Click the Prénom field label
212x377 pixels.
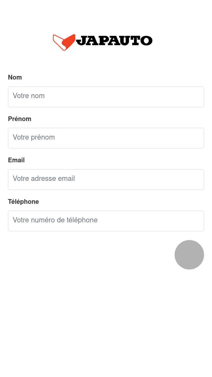click(x=20, y=119)
